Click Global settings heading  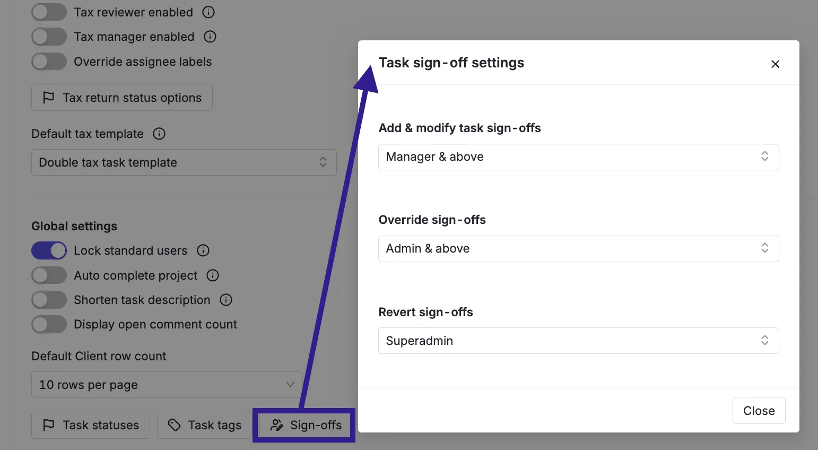click(74, 226)
